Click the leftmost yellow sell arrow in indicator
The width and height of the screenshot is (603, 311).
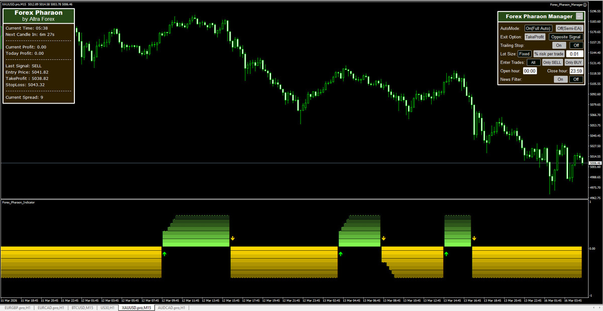click(x=233, y=238)
